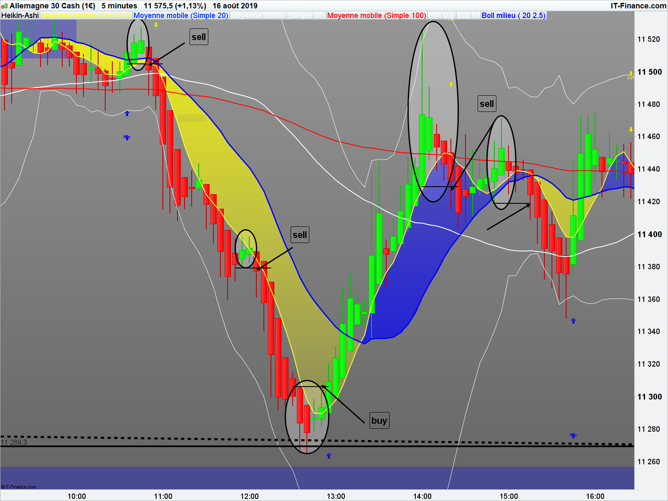Image resolution: width=668 pixels, height=501 pixels.
Task: Select the Boll sup legend label
Action: [x=442, y=15]
